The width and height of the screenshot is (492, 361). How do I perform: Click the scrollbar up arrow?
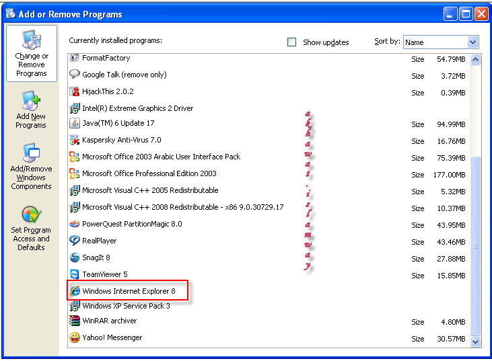476,59
